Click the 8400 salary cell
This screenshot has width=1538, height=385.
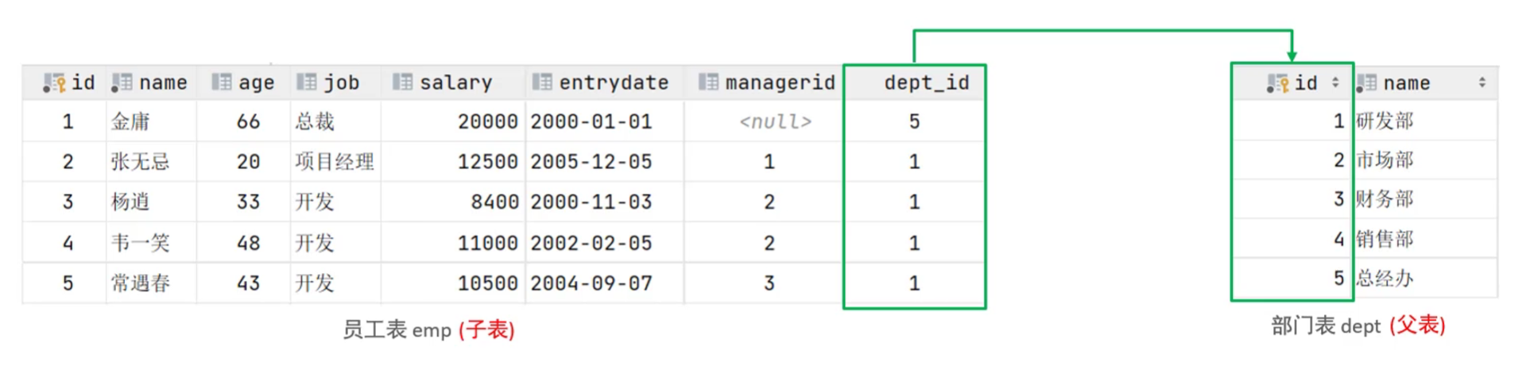click(494, 202)
